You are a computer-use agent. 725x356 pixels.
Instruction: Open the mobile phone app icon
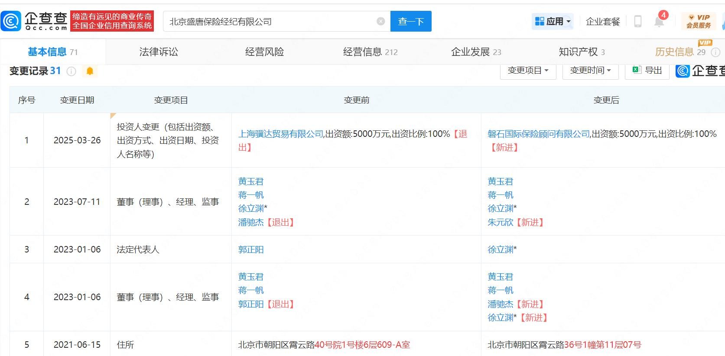[637, 21]
